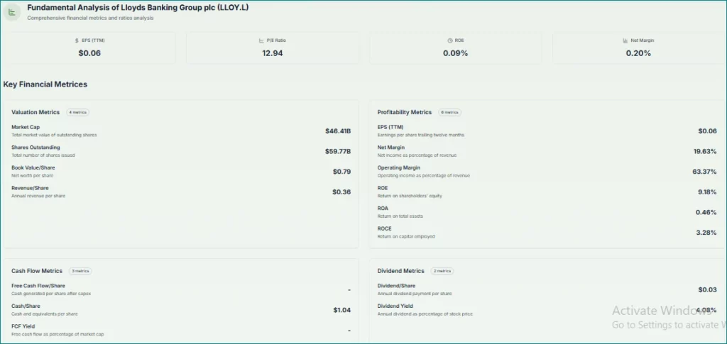The image size is (727, 344).
Task: Click the green chart icon beside the page title
Action: tap(12, 12)
